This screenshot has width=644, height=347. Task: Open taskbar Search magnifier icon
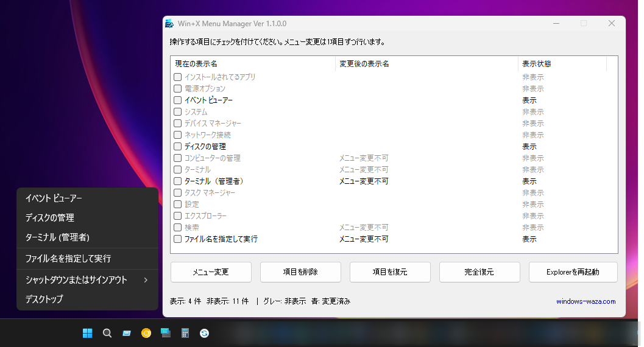click(x=107, y=333)
